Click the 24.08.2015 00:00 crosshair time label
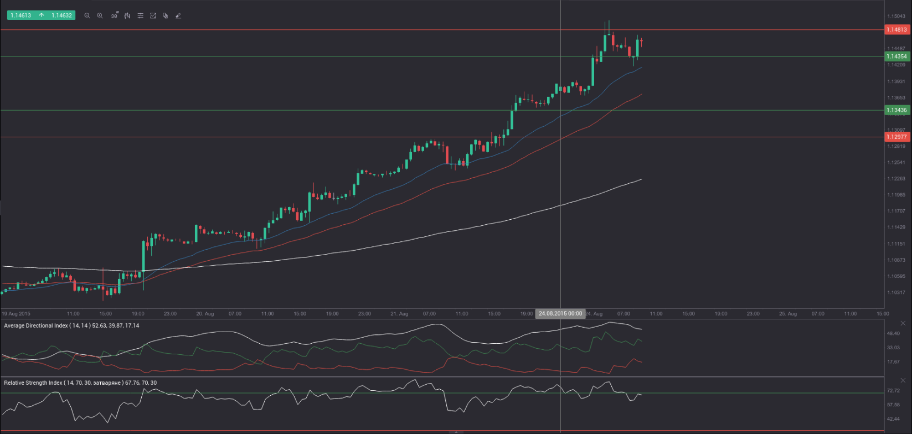Image resolution: width=912 pixels, height=434 pixels. 560,313
